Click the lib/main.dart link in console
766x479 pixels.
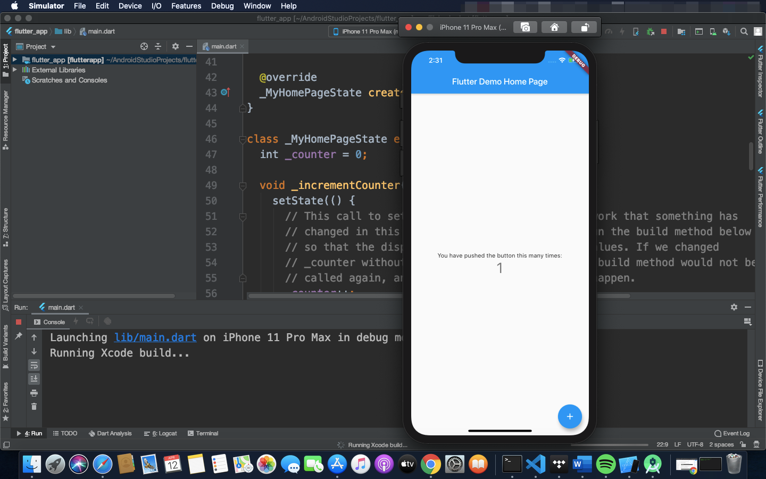click(155, 337)
